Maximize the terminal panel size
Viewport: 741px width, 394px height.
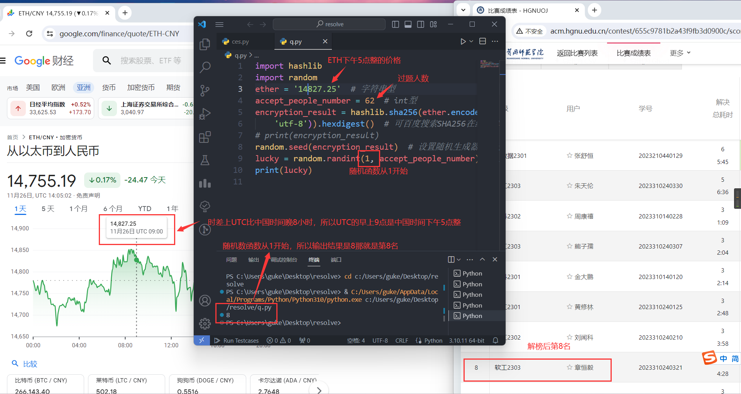[x=482, y=260]
